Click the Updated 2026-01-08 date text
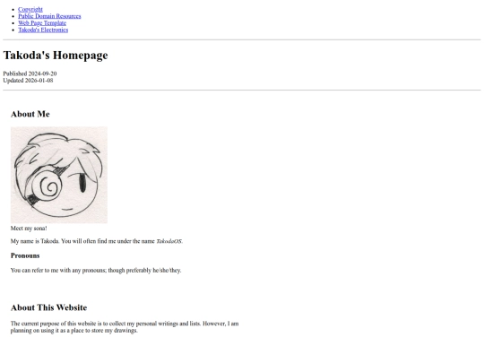This screenshot has width=484, height=363. [28, 81]
